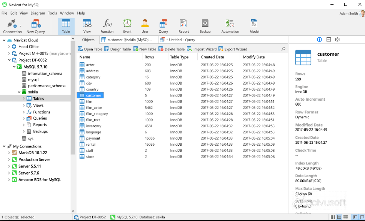Collapse the sakila database node
Viewport: 365px width, 221px height.
[19, 92]
